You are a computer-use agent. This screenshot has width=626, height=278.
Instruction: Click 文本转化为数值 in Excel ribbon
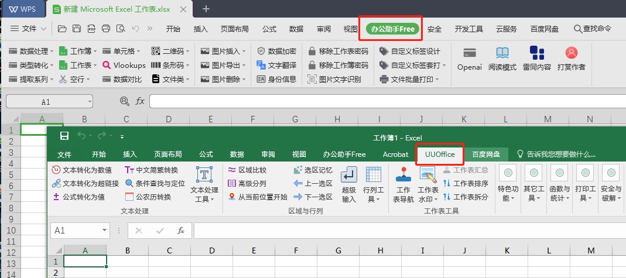[x=82, y=170]
